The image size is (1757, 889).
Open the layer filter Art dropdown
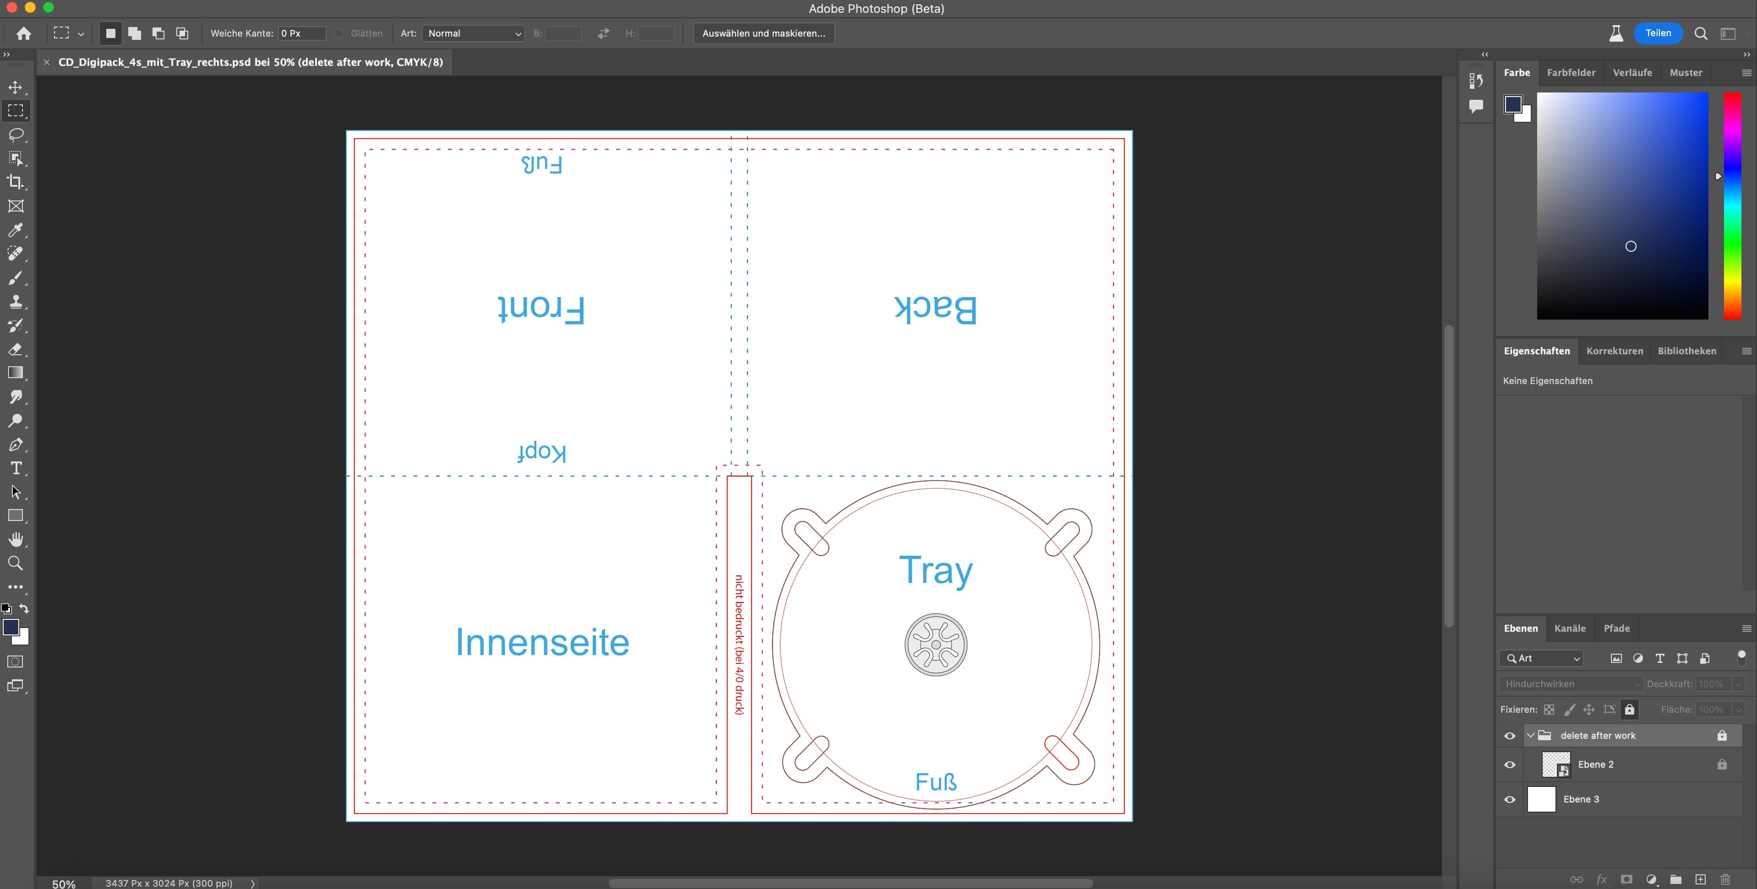1542,658
